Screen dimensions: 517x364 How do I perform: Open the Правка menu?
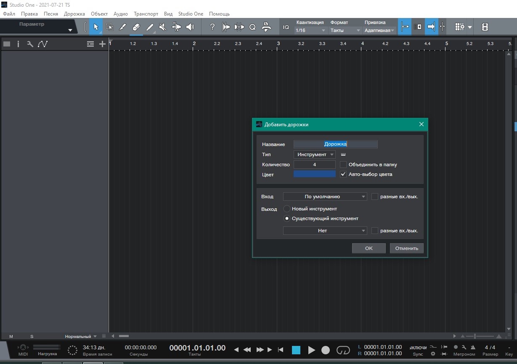(x=29, y=14)
